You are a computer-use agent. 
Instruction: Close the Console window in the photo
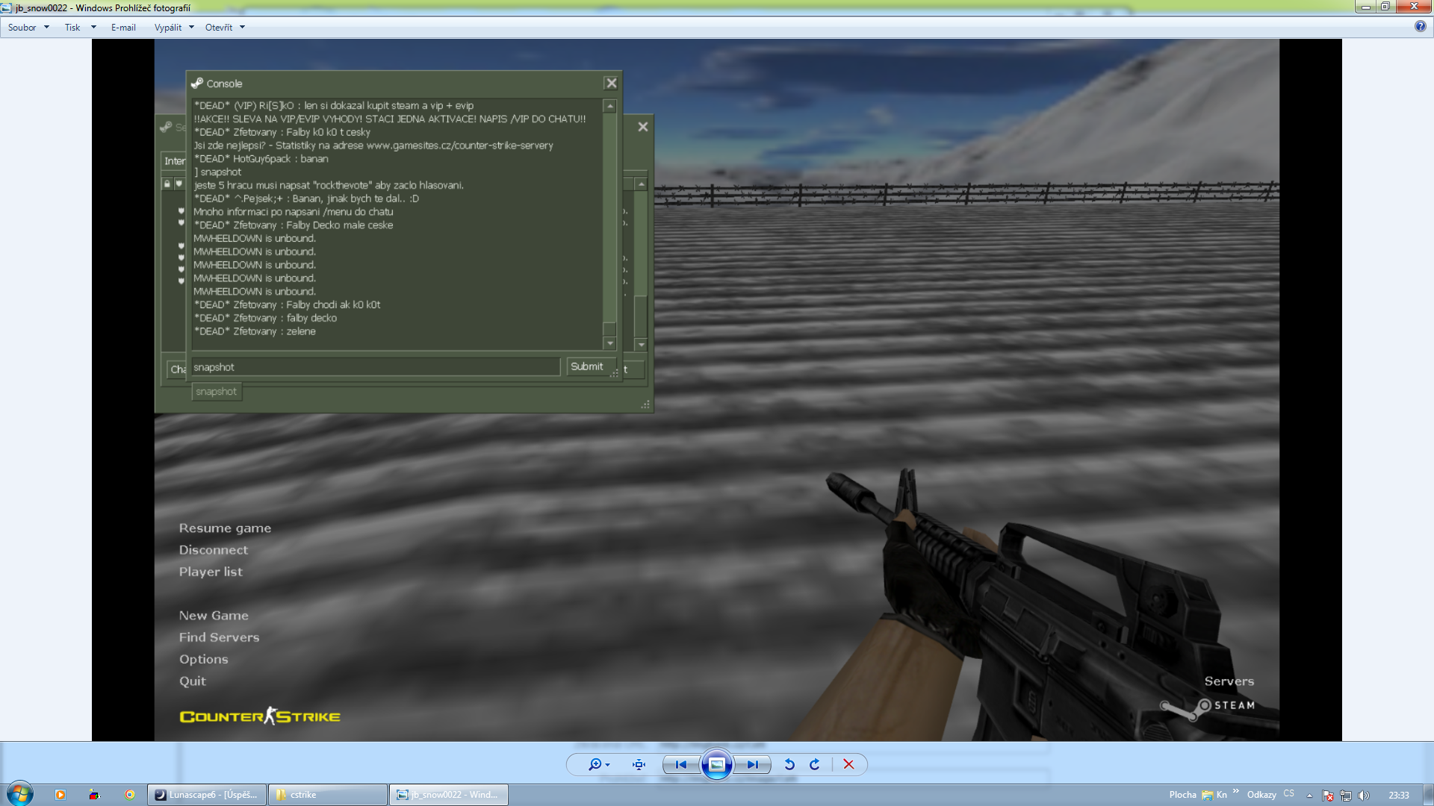611,83
